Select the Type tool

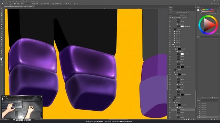(2, 44)
